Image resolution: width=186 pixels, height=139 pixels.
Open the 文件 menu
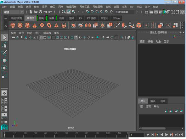click(x=4, y=7)
